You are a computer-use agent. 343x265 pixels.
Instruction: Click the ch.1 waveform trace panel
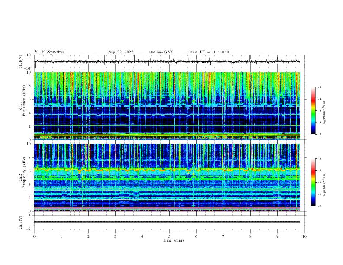coord(169,61)
